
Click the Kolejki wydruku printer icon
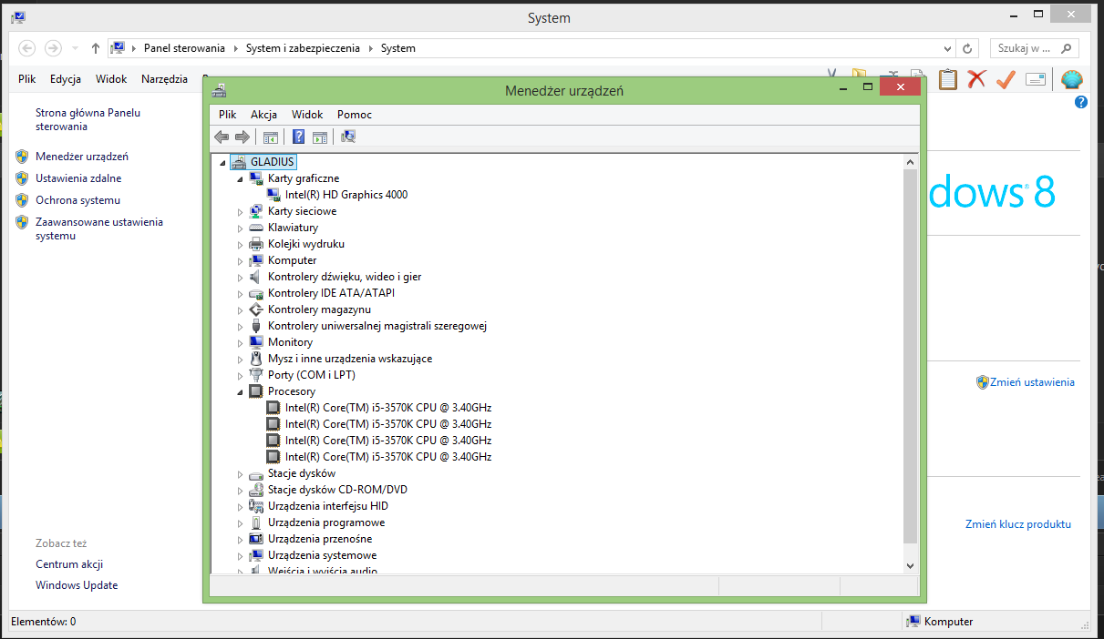click(x=256, y=244)
